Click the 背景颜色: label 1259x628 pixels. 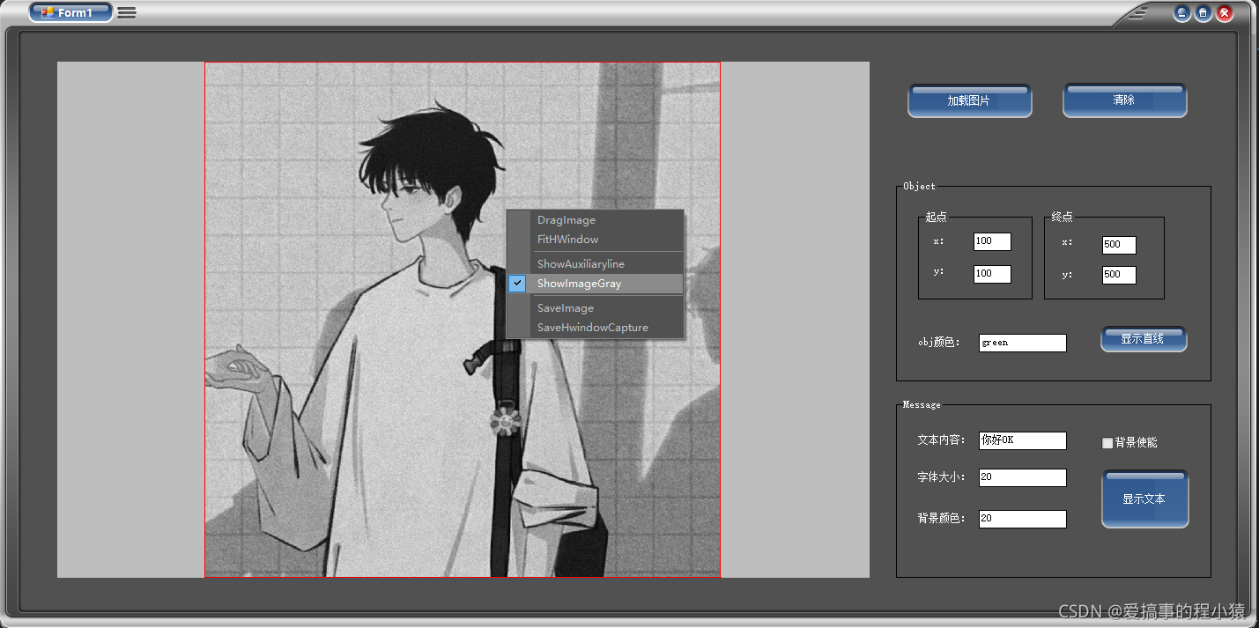[941, 519]
